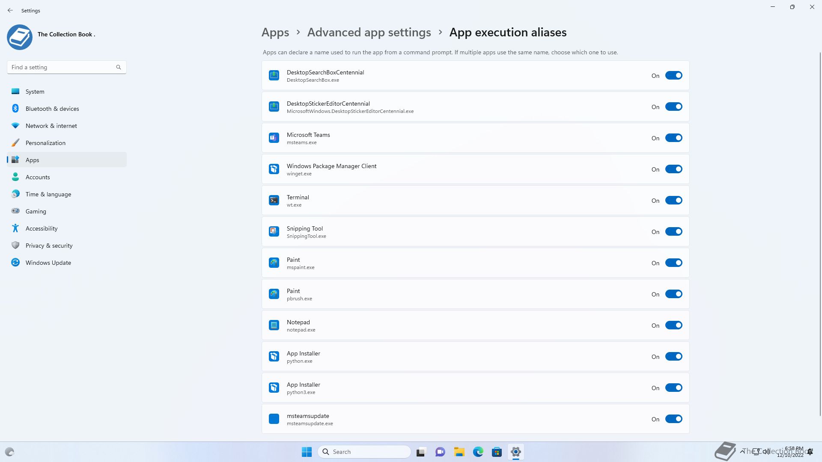The height and width of the screenshot is (462, 822).
Task: Select Apps in the sidebar
Action: [67, 160]
